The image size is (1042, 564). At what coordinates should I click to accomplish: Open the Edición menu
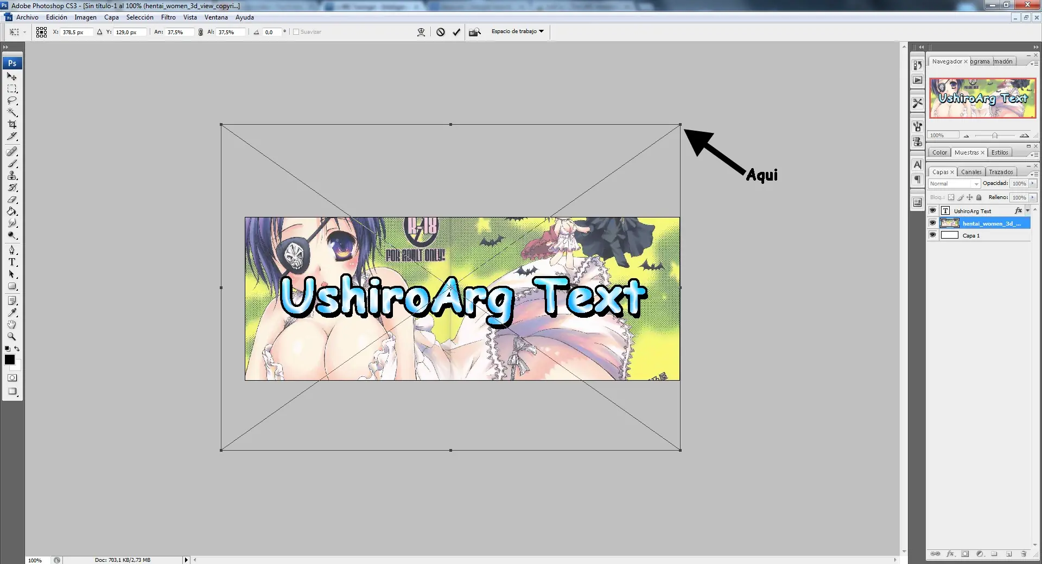coord(56,17)
